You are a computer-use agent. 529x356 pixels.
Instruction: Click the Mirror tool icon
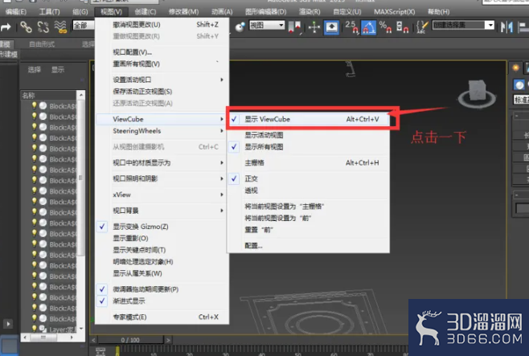506,27
